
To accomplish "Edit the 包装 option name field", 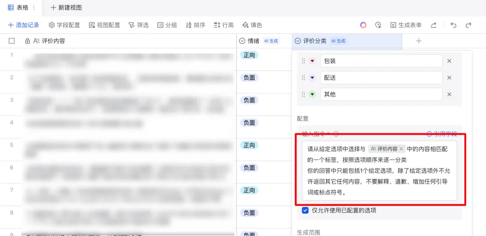I will pos(381,61).
